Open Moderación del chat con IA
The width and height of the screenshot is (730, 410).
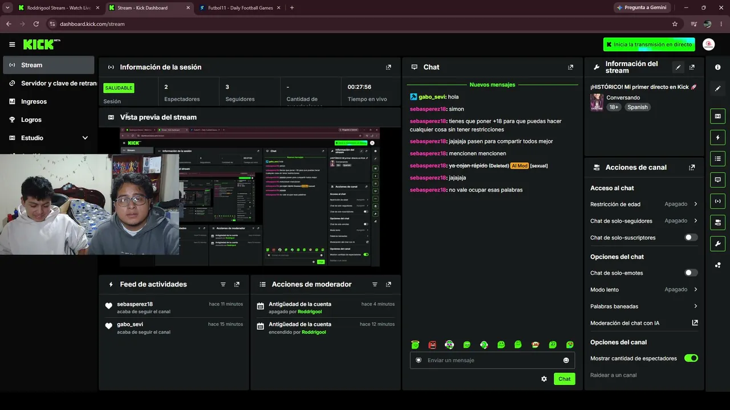(x=644, y=323)
